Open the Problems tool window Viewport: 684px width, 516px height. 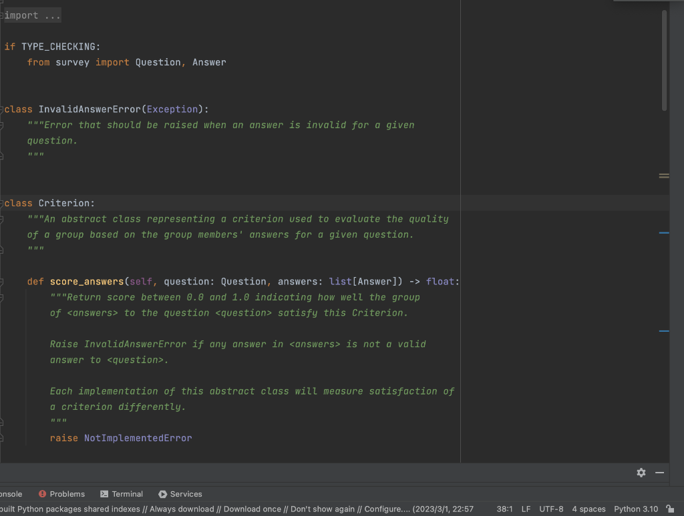click(x=67, y=494)
